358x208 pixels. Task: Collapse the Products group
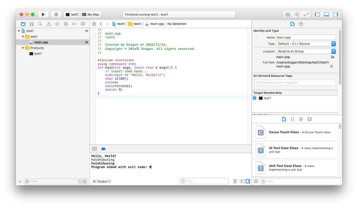23,48
